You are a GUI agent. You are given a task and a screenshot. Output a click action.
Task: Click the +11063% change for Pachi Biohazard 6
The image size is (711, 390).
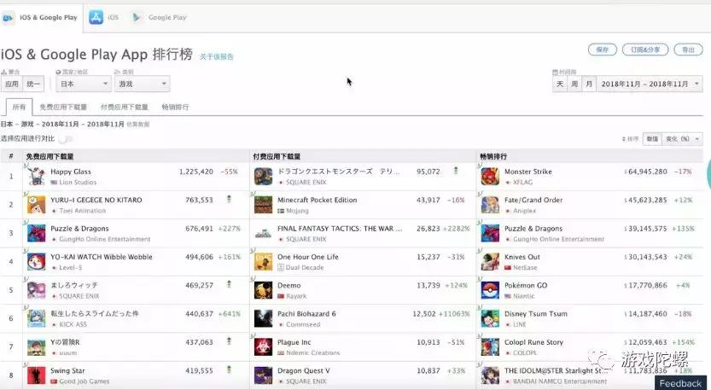click(x=454, y=314)
